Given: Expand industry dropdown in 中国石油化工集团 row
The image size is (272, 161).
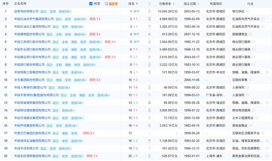Looking at the screenshot, I should 263,26.
